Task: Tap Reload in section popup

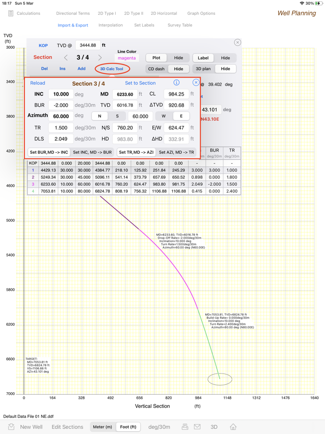Action: click(x=38, y=83)
